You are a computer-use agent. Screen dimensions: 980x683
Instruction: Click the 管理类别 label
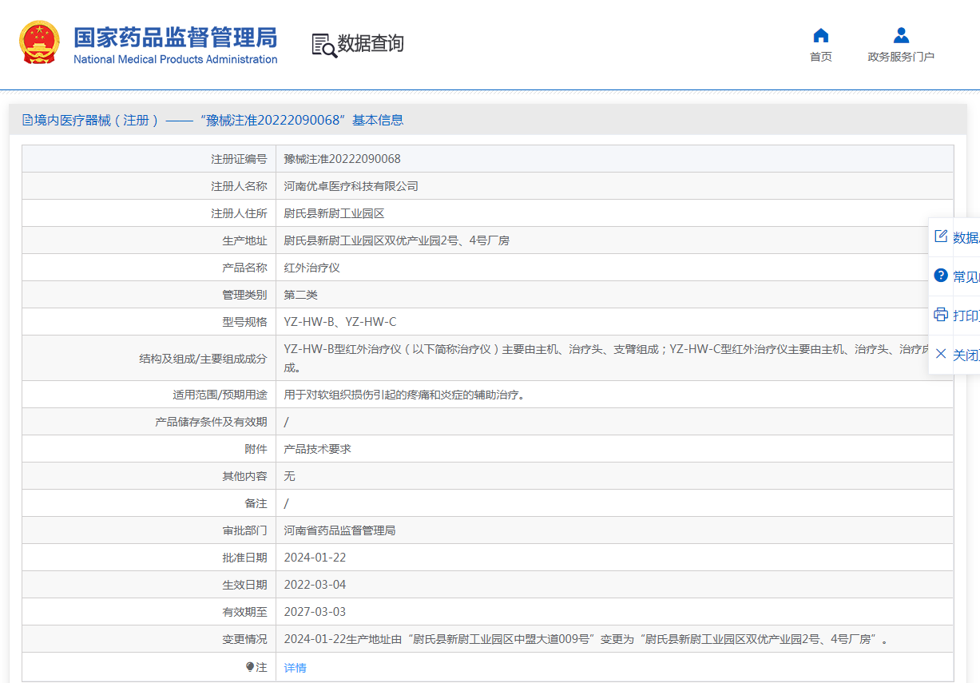click(244, 295)
